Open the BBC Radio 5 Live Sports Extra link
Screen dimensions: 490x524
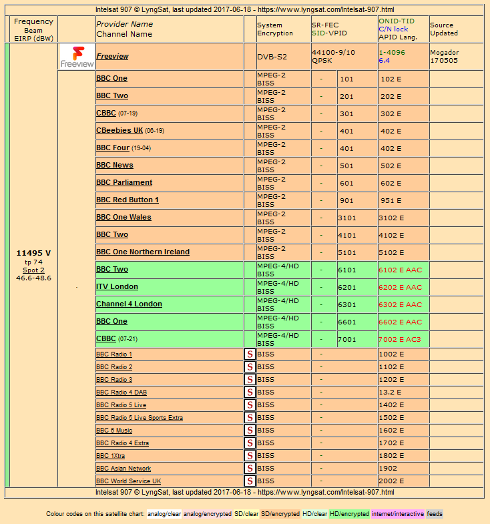[140, 418]
